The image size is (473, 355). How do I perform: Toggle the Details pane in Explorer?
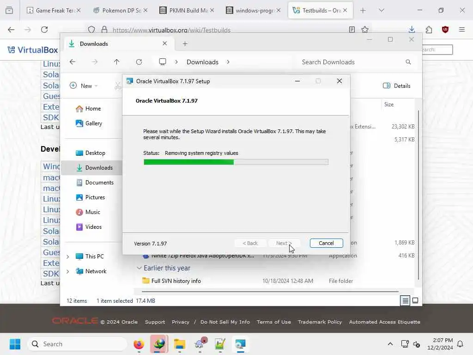[396, 86]
